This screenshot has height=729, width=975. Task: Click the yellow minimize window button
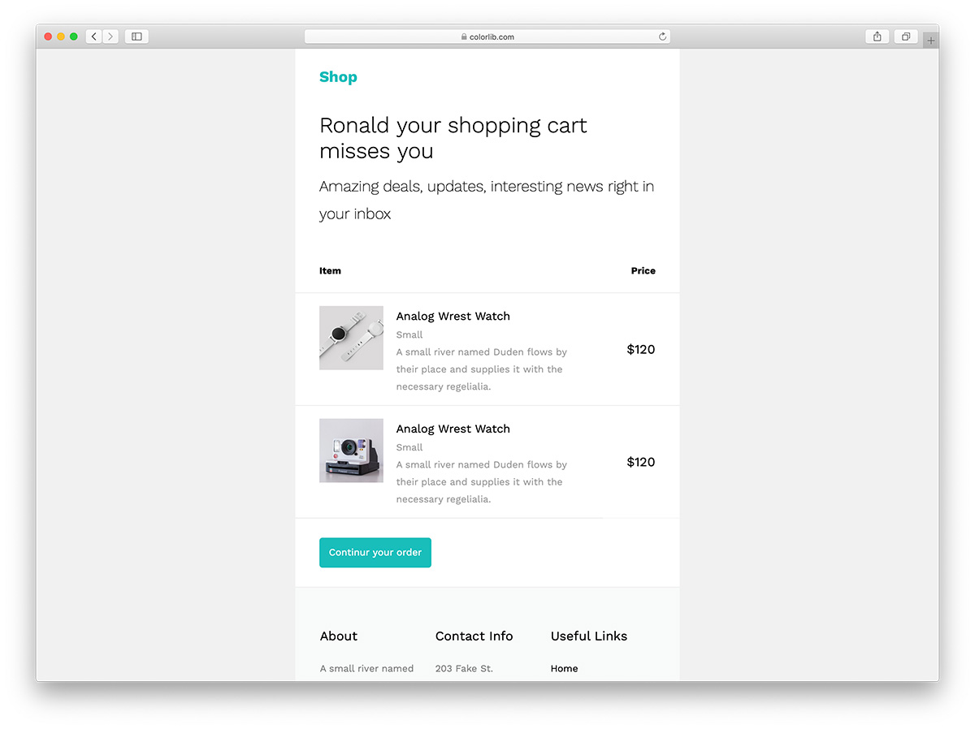61,37
